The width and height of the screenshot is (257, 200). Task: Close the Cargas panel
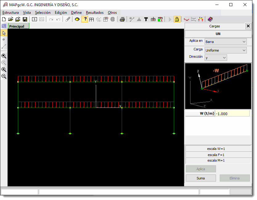click(x=248, y=26)
